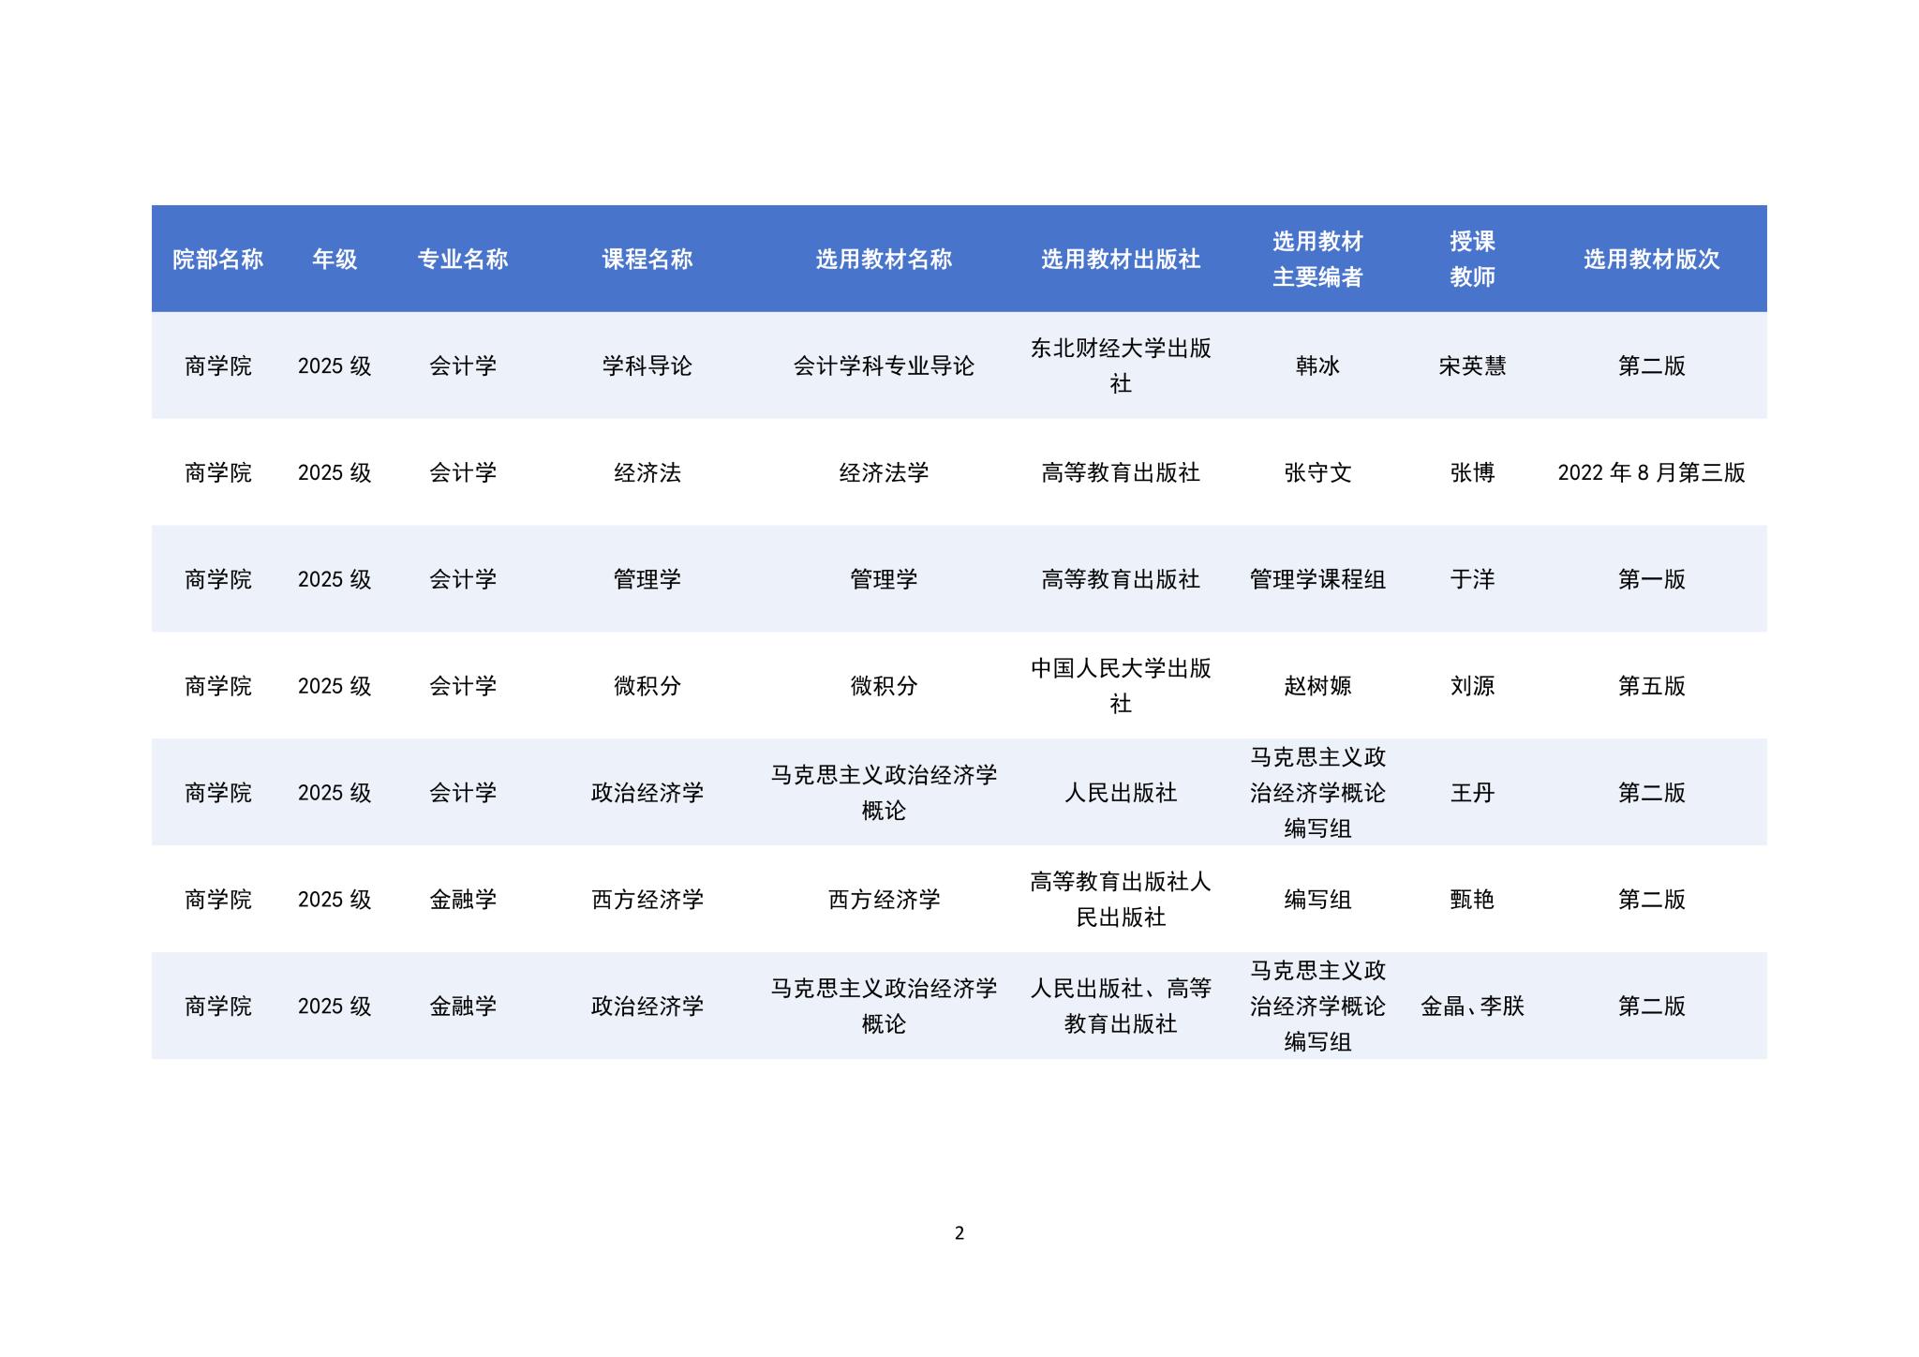Click the teacher name 甄艳

pos(1472,900)
